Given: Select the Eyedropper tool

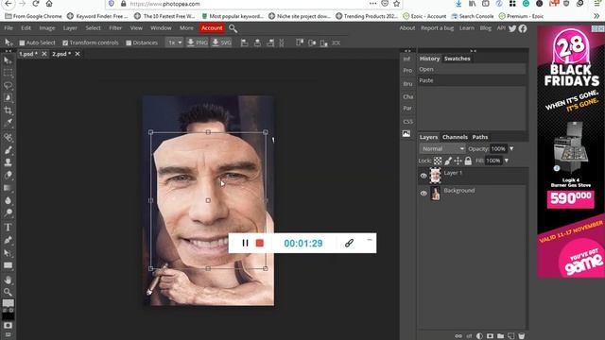Looking at the screenshot, I should (x=8, y=123).
